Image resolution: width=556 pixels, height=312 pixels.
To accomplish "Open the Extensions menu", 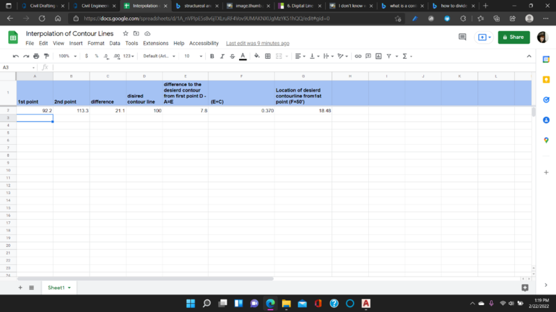I will [x=156, y=43].
